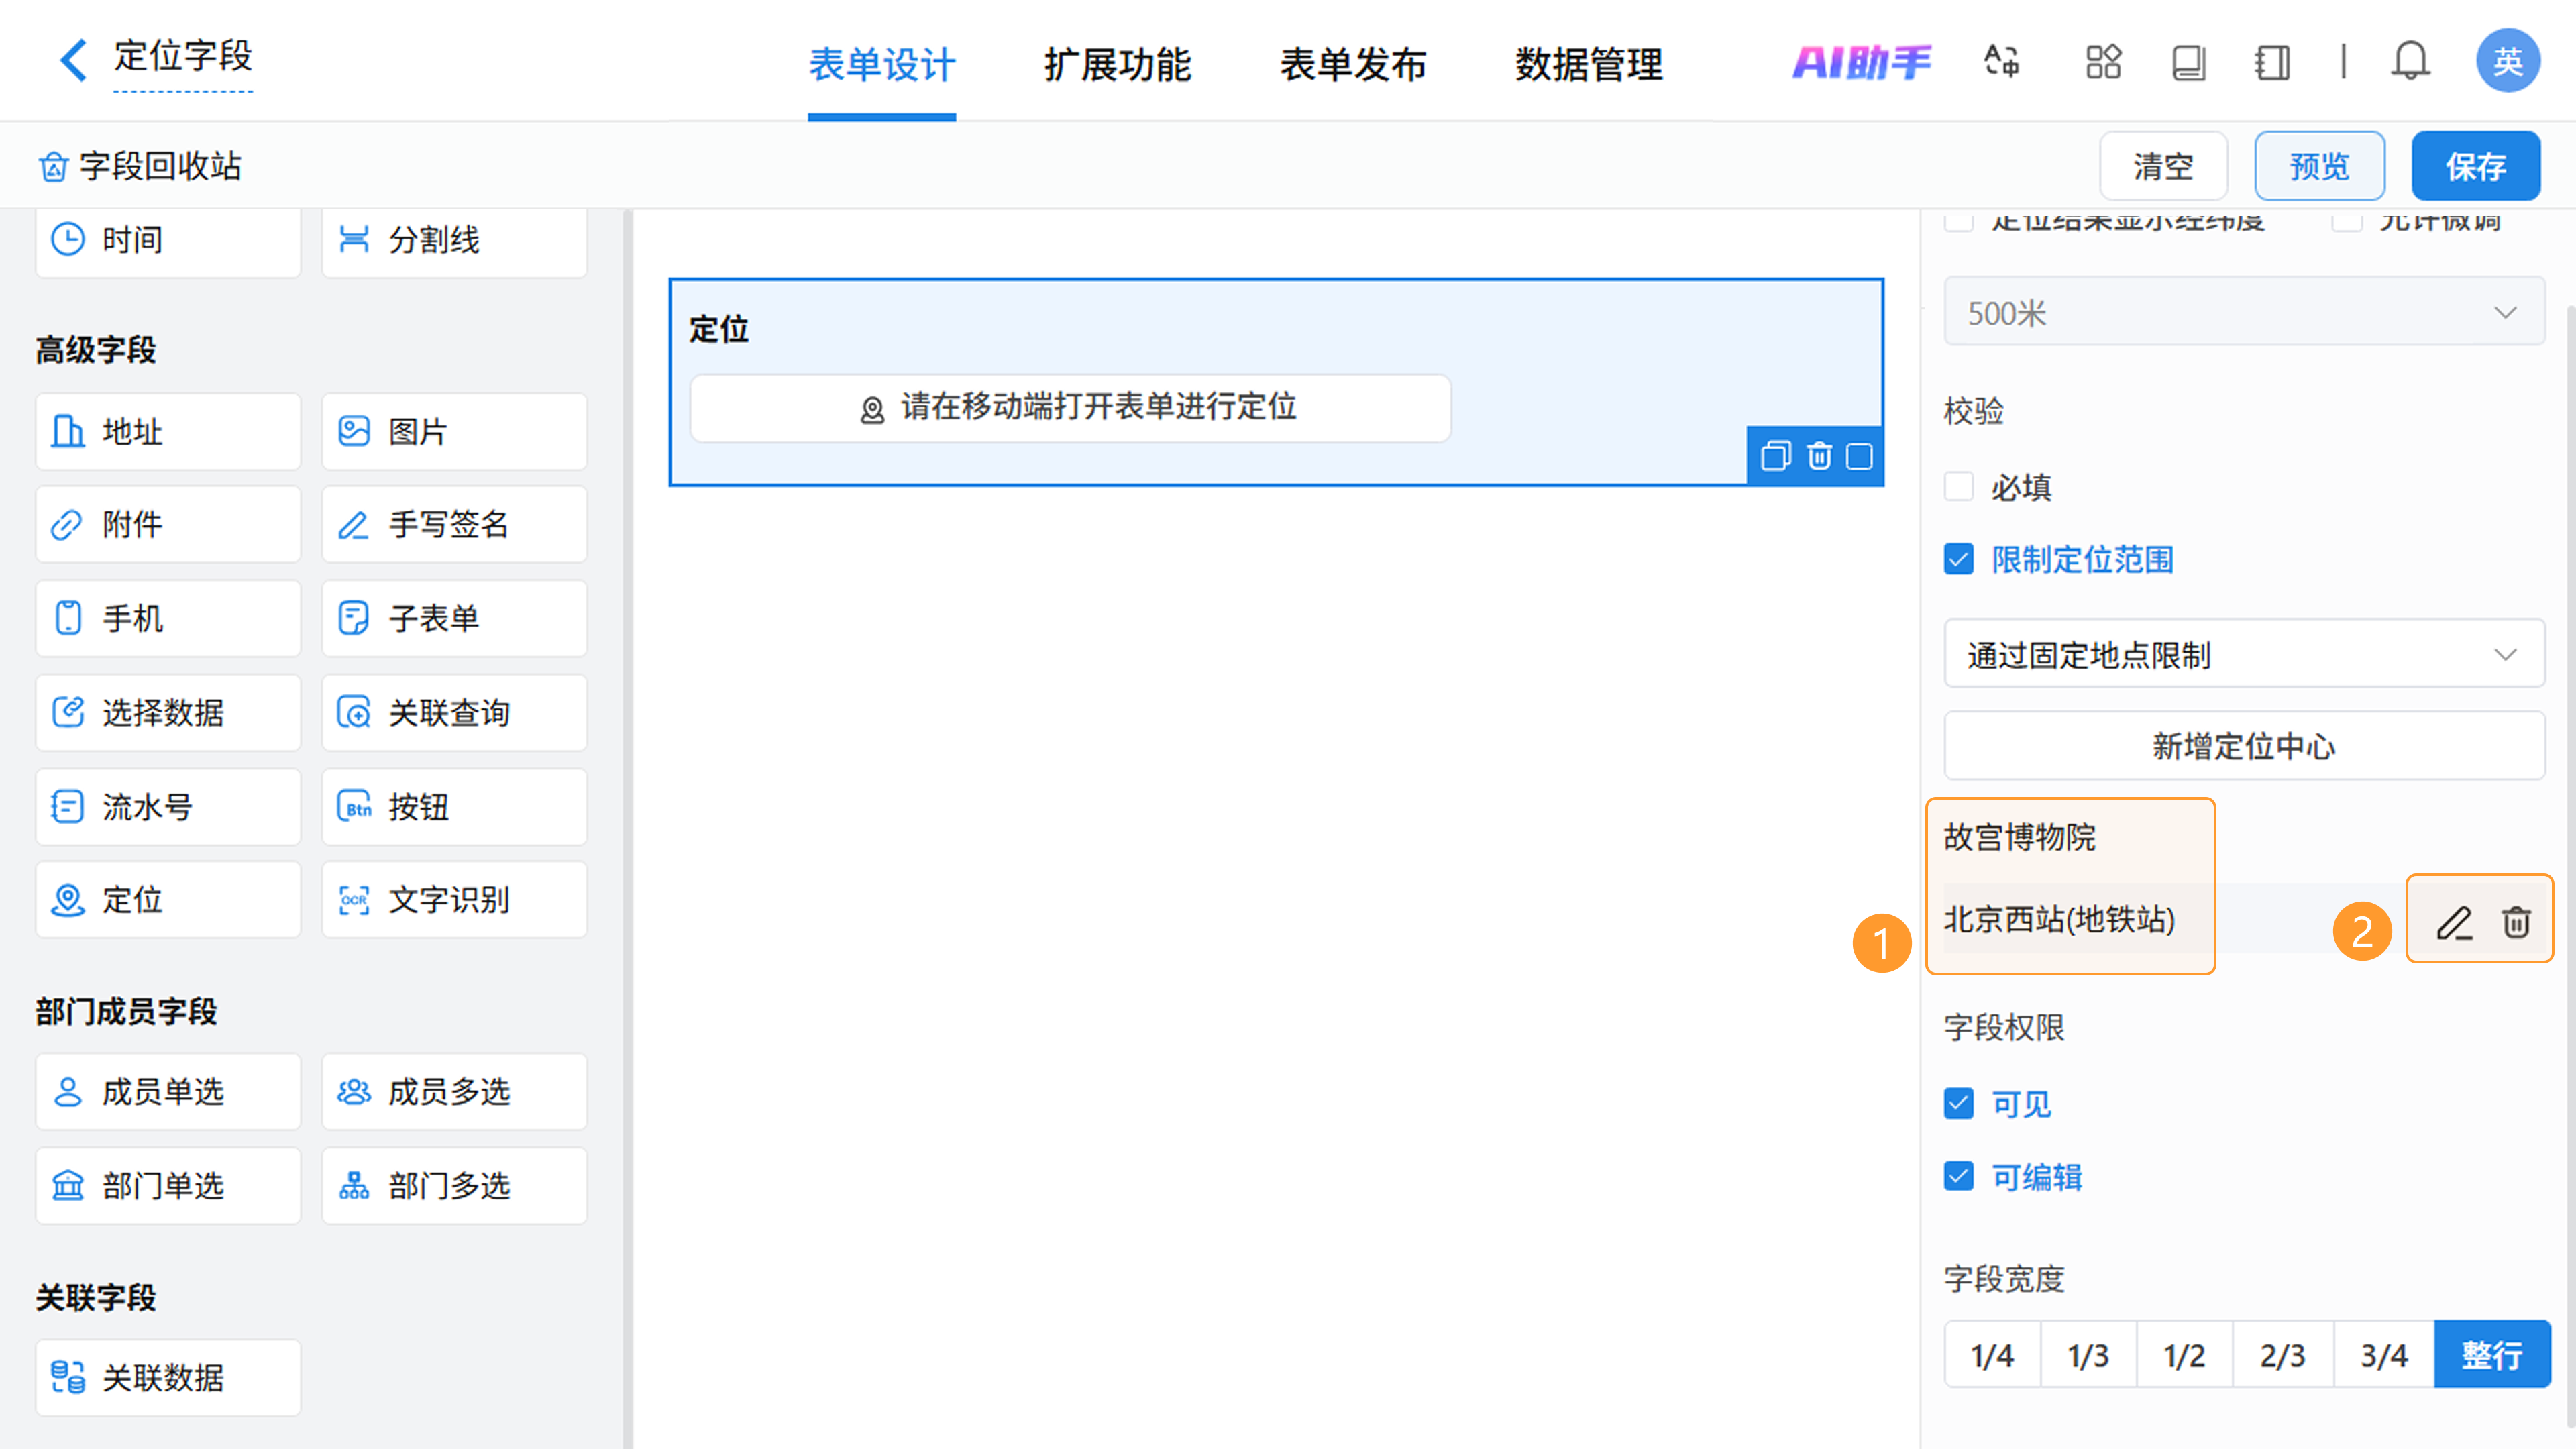Image resolution: width=2576 pixels, height=1449 pixels.
Task: Set field width to 1/2
Action: coord(2184,1355)
